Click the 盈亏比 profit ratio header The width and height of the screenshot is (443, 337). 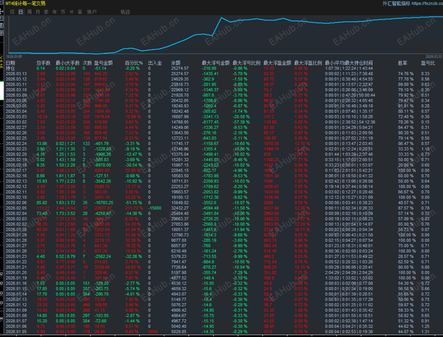pos(428,63)
